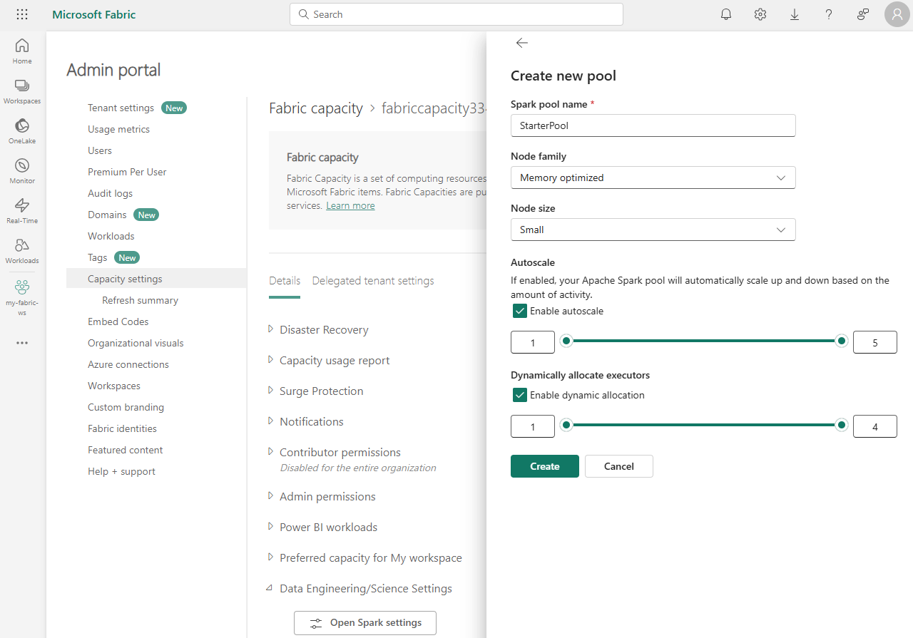Click autoscale maximum value box showing 5
The width and height of the screenshot is (913, 638).
tap(875, 342)
